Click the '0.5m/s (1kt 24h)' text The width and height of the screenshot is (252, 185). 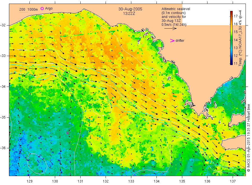click(174, 25)
